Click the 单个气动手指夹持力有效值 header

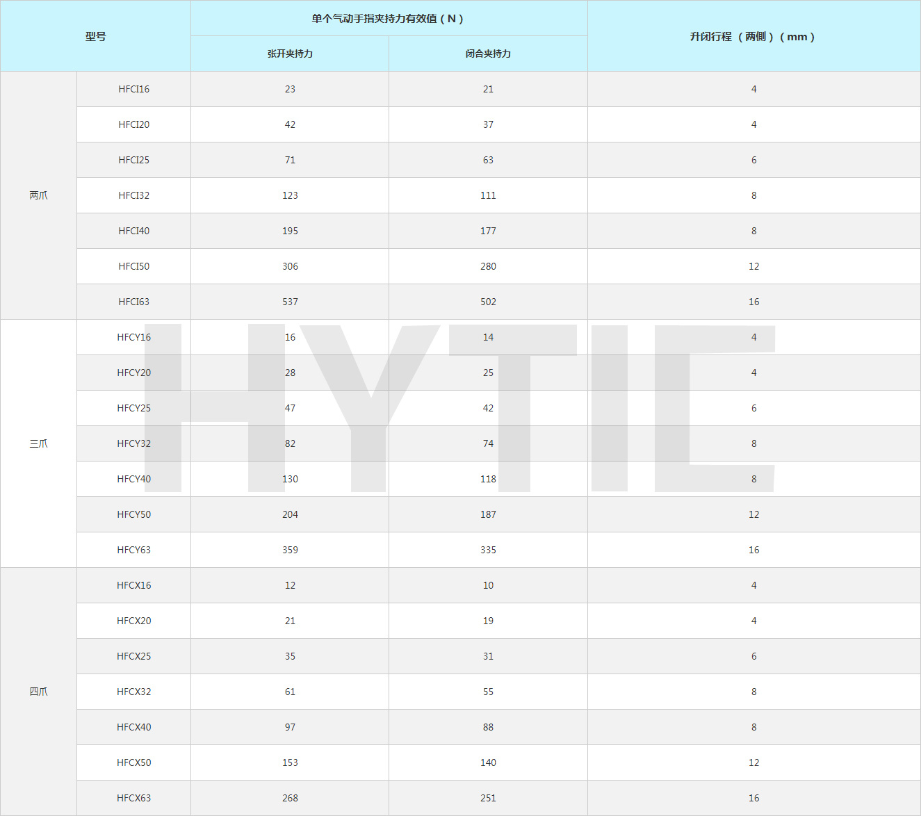click(x=389, y=18)
